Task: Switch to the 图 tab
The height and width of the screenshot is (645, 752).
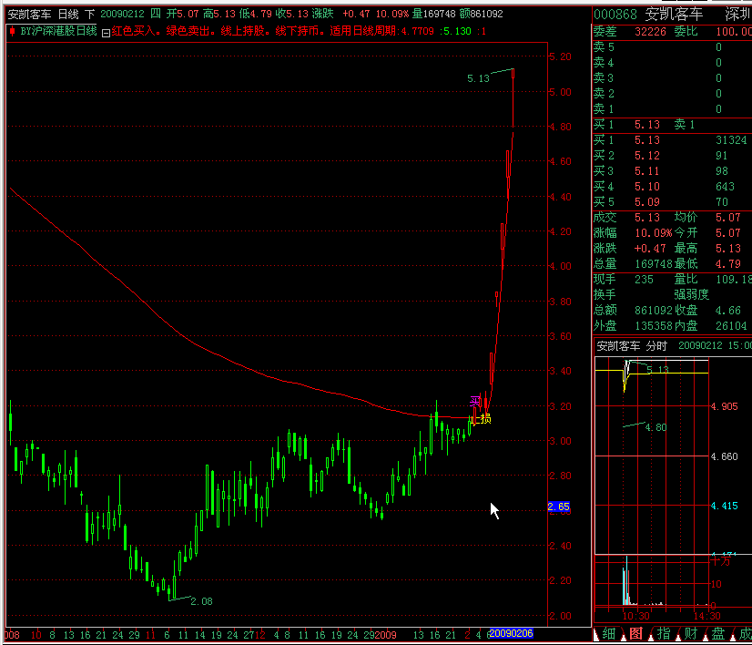Action: pyautogui.click(x=636, y=634)
